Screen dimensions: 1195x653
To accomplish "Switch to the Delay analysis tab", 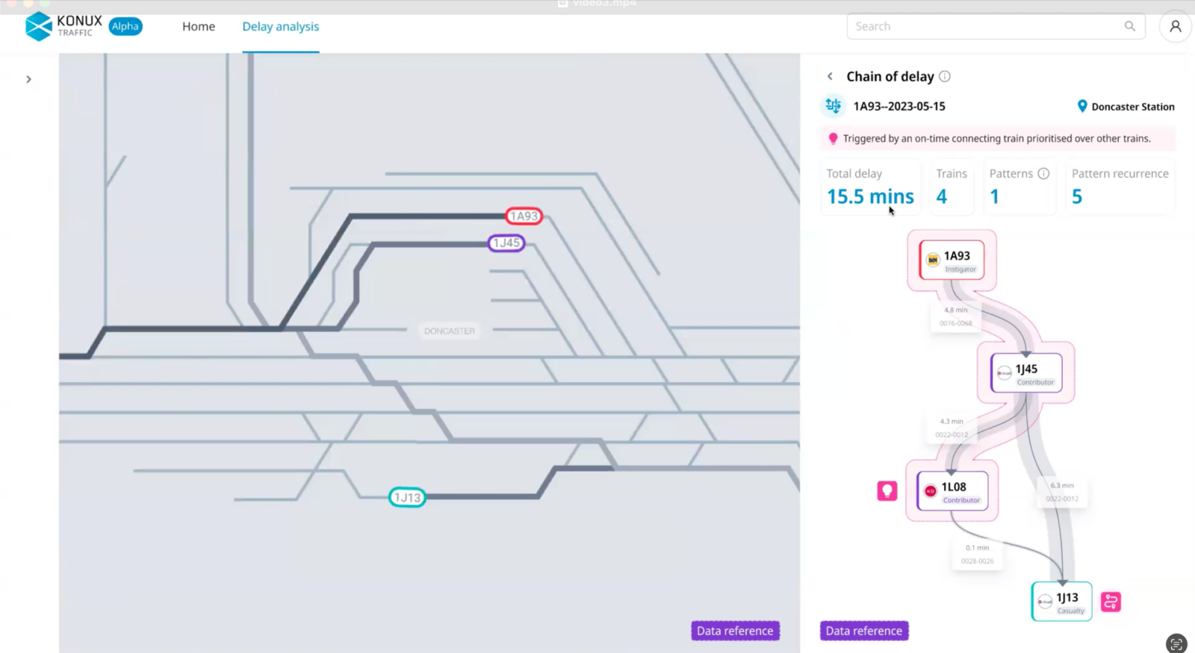I will [280, 27].
